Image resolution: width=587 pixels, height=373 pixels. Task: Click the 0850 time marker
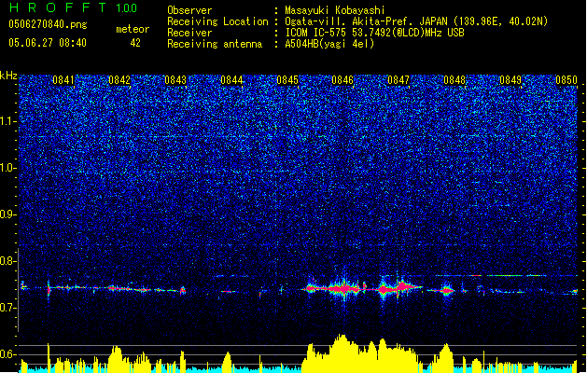coord(566,80)
